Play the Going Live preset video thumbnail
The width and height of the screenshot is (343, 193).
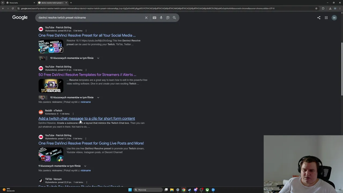point(51,154)
